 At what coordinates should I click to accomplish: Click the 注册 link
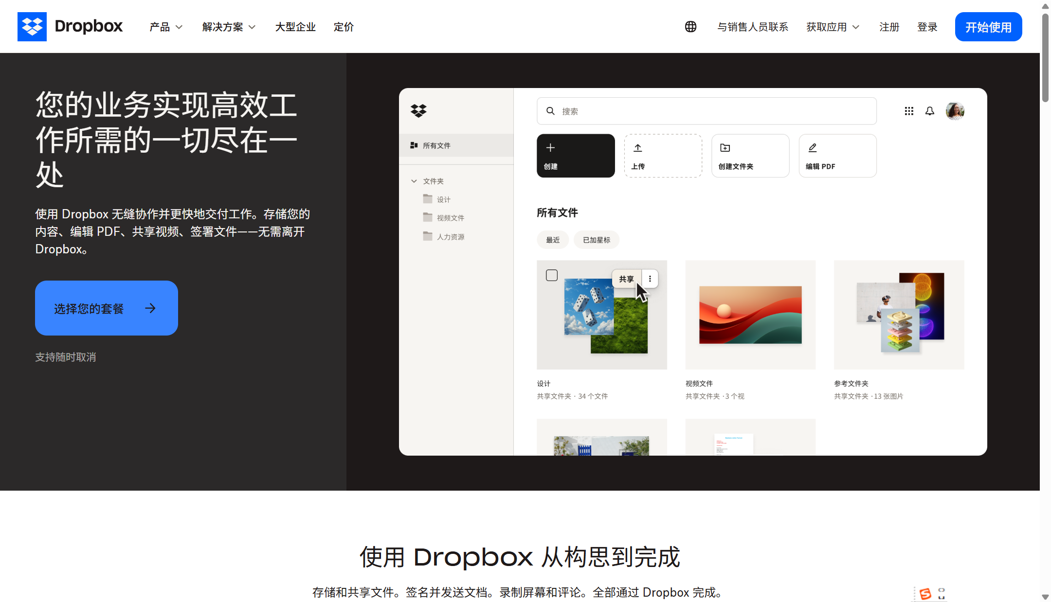point(889,27)
